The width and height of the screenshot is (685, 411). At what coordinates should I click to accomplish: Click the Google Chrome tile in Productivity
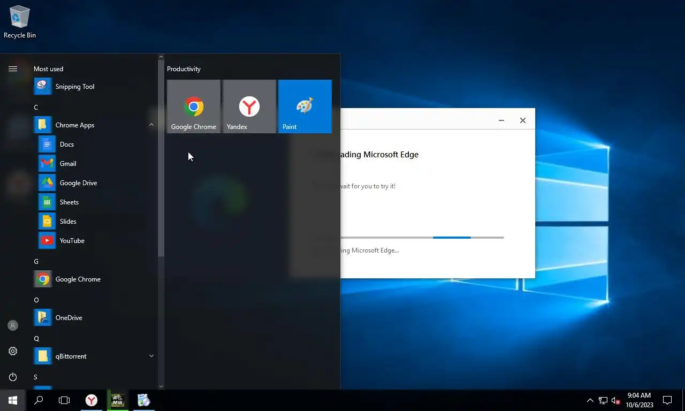[194, 106]
